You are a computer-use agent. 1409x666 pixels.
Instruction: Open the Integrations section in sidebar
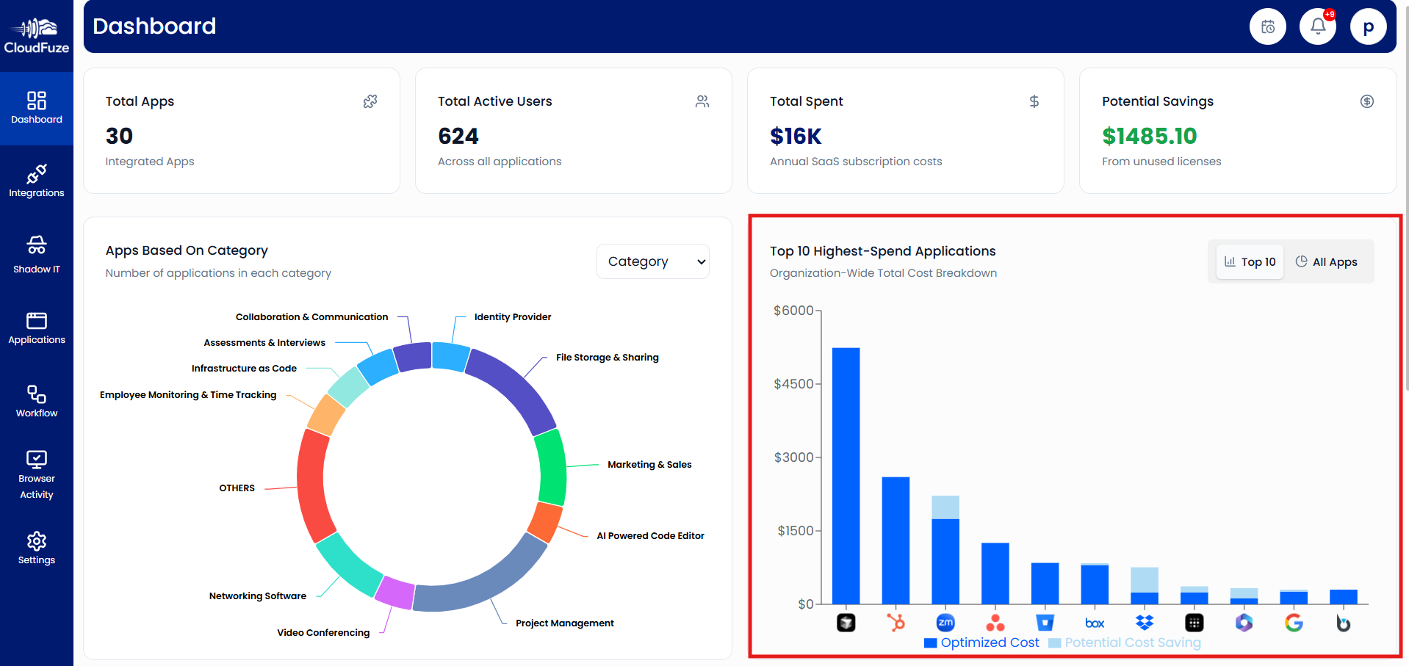[36, 181]
